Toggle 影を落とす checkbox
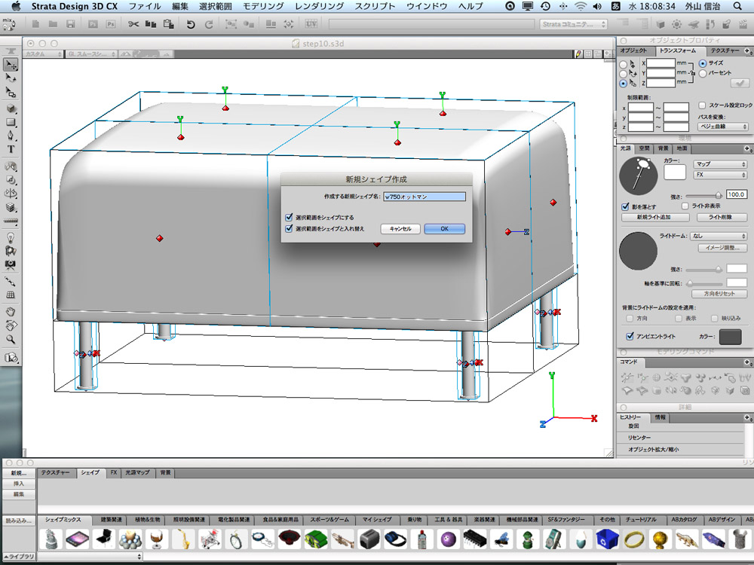This screenshot has height=565, width=754. (x=625, y=206)
